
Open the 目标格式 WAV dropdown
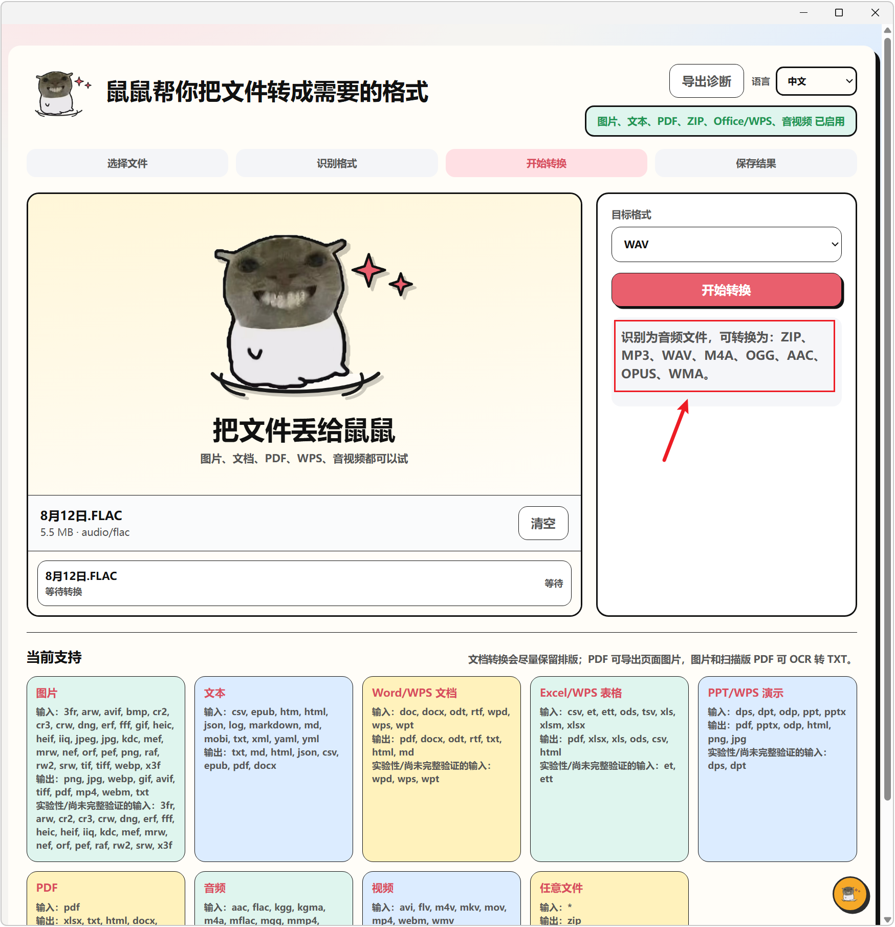point(726,245)
